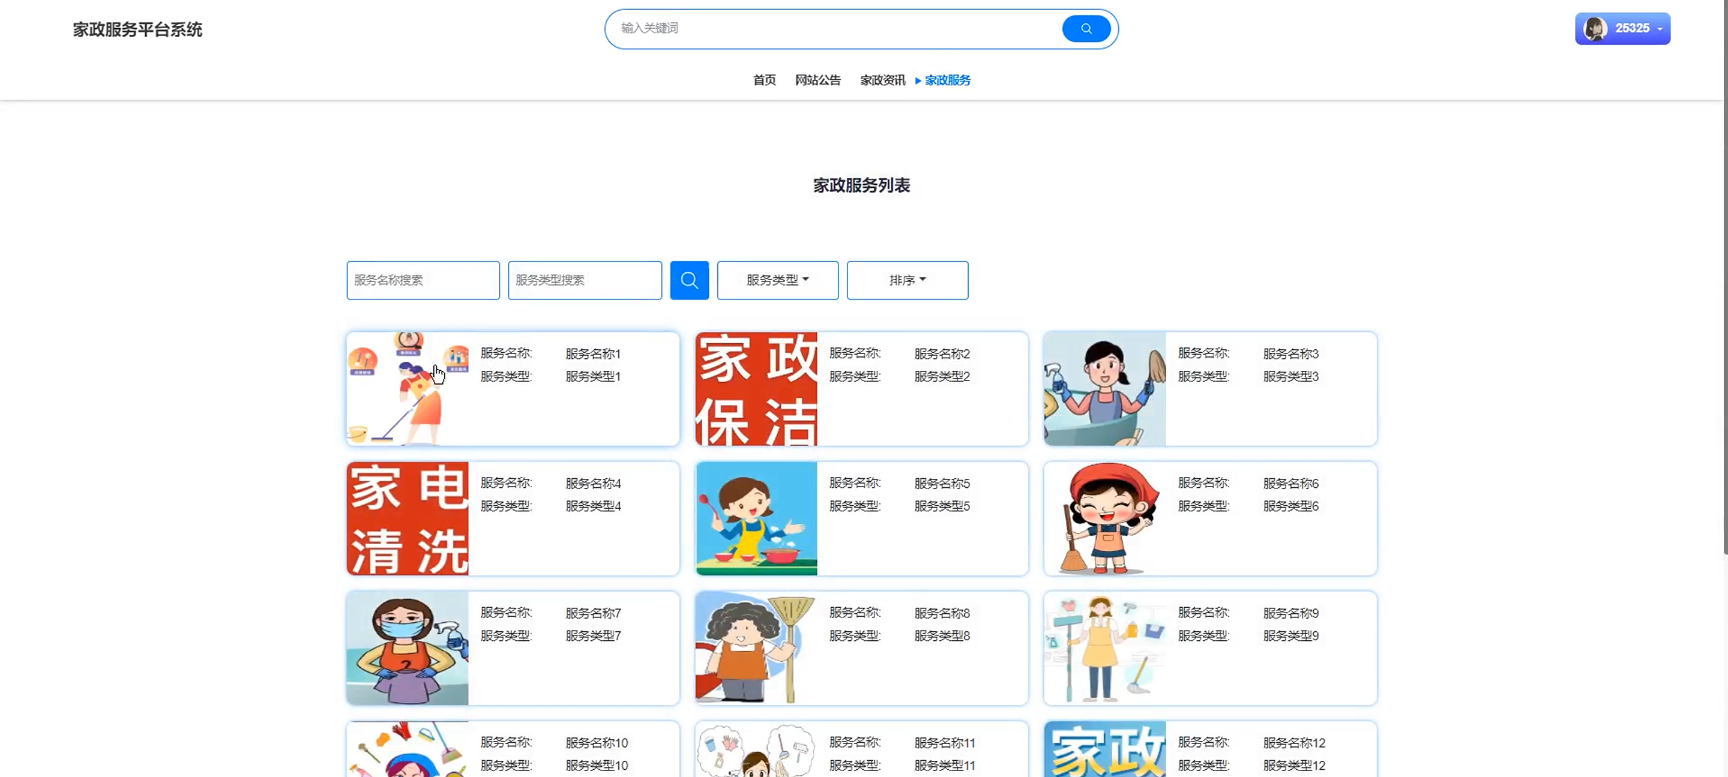Open the 家政资讯 navigation link
1728x777 pixels.
pyautogui.click(x=882, y=80)
